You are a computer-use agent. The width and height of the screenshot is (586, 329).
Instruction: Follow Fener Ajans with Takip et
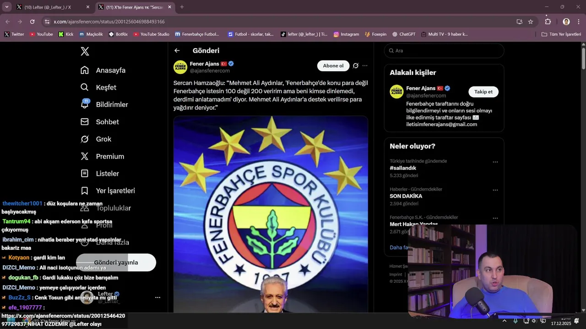coord(483,92)
